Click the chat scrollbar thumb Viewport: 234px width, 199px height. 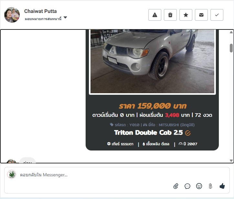[231, 48]
